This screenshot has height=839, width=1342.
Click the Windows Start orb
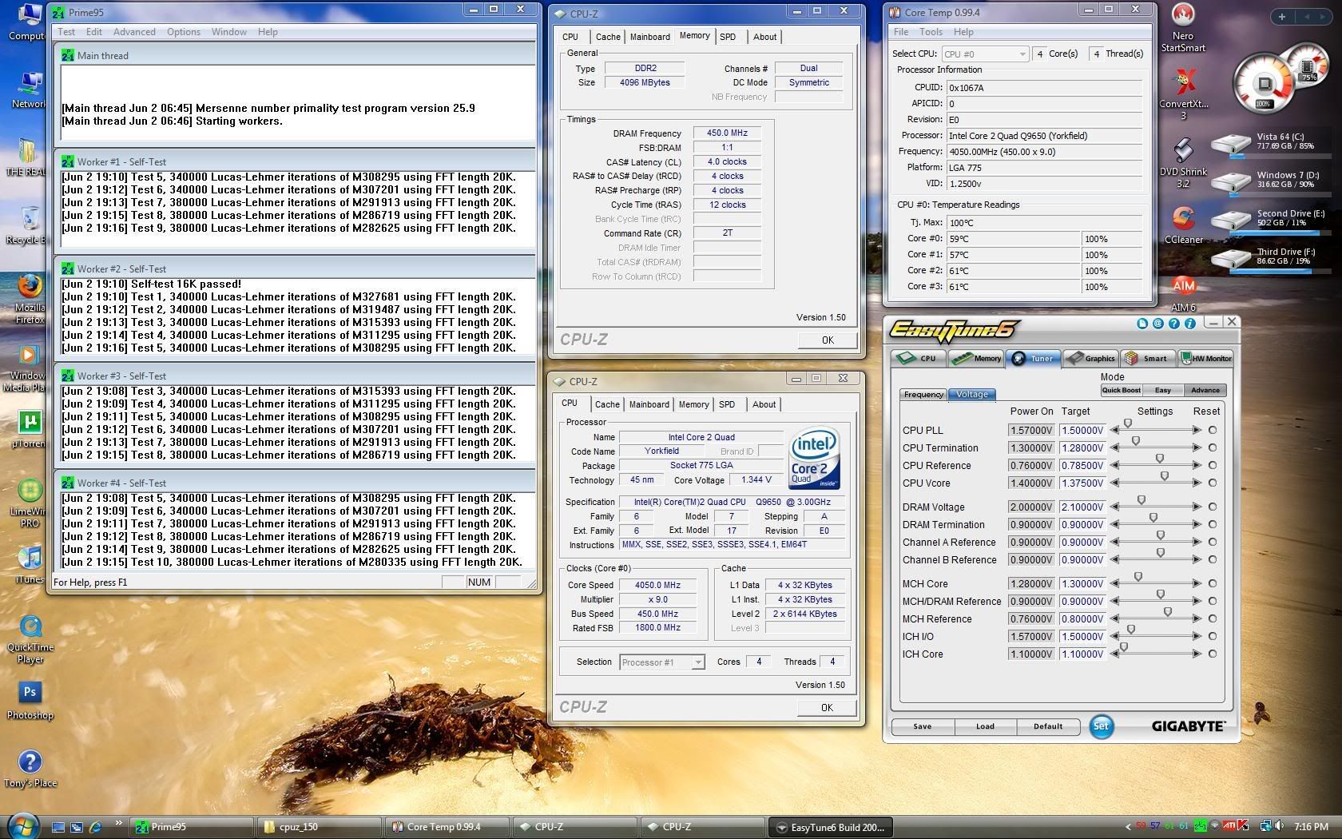(x=22, y=825)
